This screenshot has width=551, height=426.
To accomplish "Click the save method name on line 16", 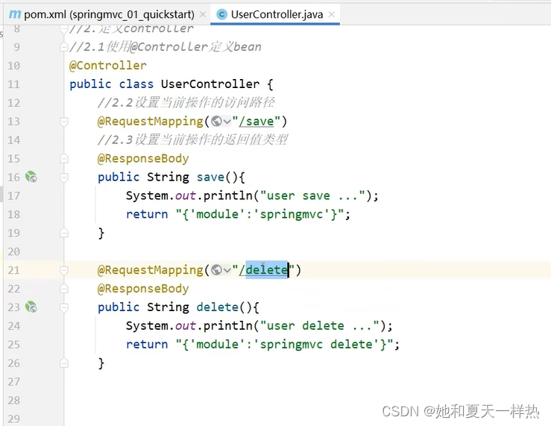I will click(210, 177).
